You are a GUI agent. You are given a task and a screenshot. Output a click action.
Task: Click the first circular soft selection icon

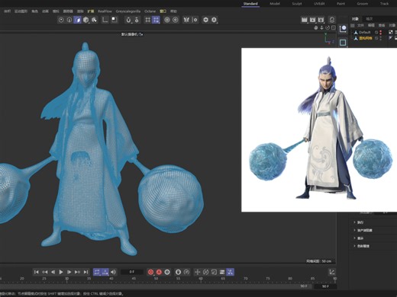pyautogui.click(x=167, y=20)
